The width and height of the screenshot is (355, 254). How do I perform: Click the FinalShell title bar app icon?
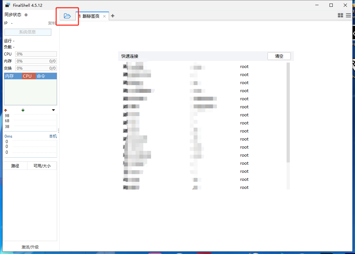click(x=8, y=5)
